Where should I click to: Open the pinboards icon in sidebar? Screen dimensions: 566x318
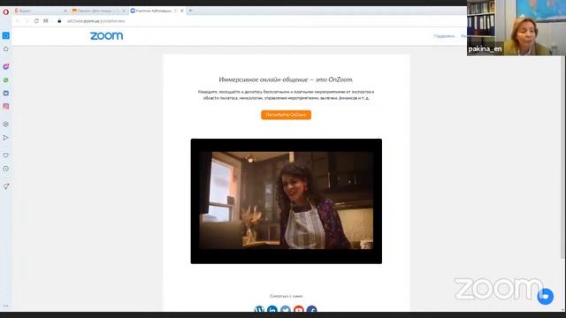[x=6, y=186]
